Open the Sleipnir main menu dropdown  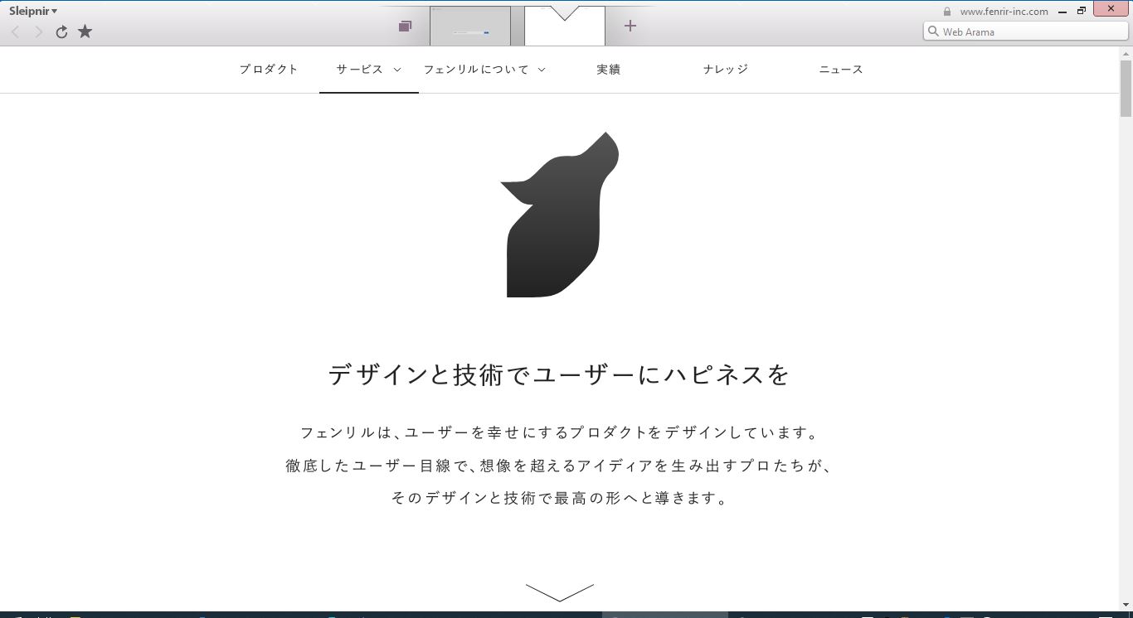click(x=33, y=11)
